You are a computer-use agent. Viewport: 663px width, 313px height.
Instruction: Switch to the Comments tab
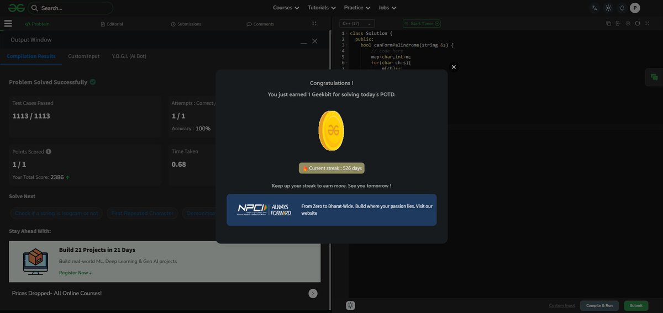click(260, 24)
